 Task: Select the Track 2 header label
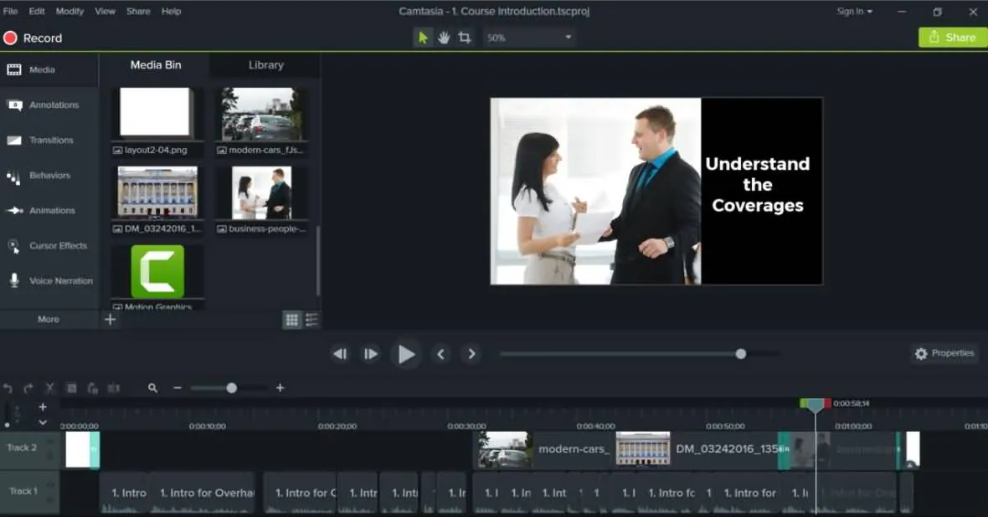pos(22,448)
